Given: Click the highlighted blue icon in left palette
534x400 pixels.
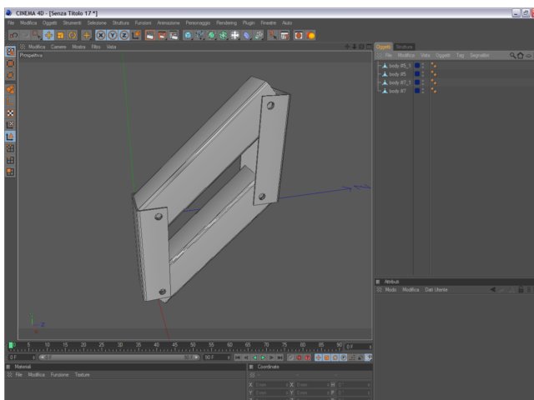Looking at the screenshot, I should [x=11, y=137].
